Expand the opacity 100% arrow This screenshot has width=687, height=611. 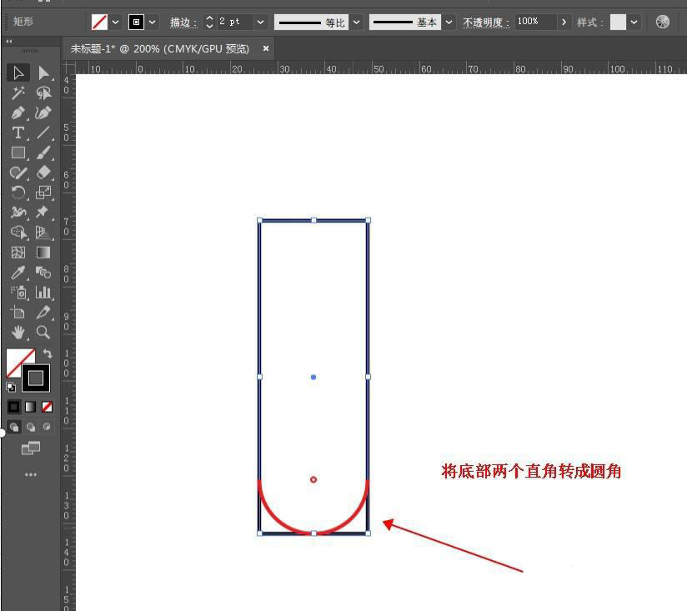pos(564,22)
